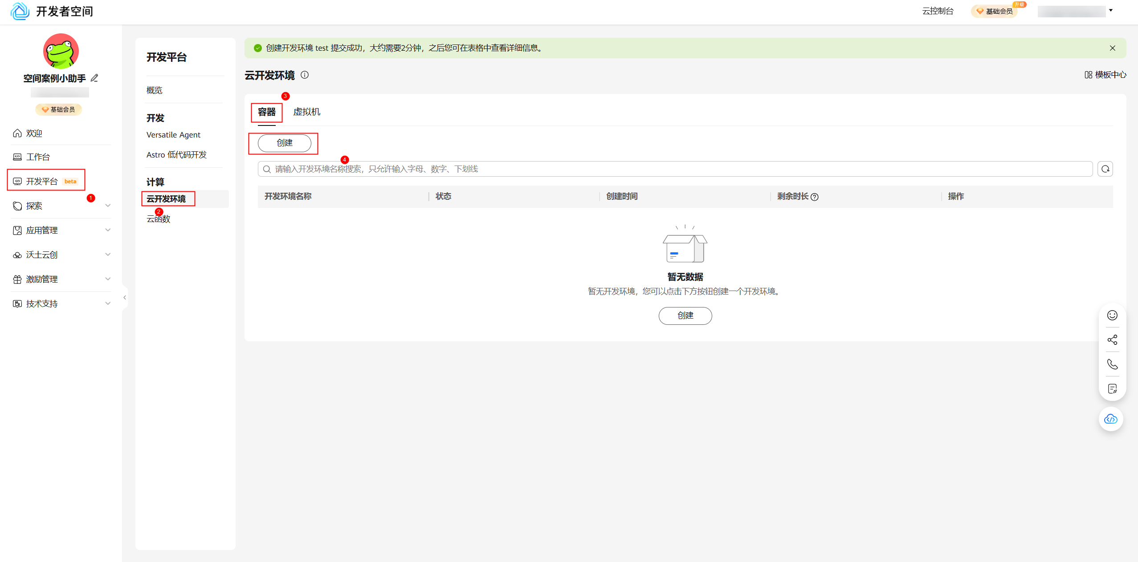Open the smiley feedback icon in floating panel
This screenshot has height=562, width=1138.
pos(1112,315)
